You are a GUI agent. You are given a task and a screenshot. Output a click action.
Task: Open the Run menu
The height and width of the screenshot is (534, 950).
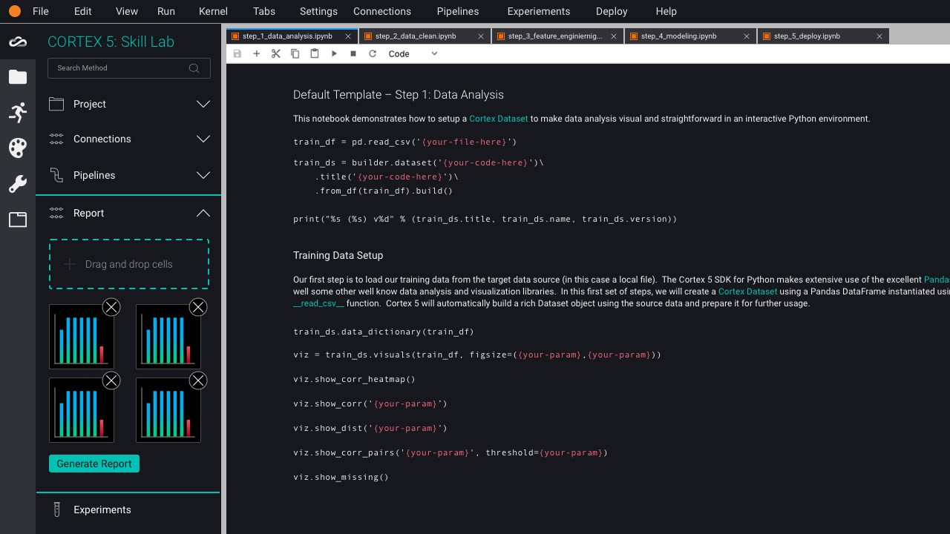[166, 11]
